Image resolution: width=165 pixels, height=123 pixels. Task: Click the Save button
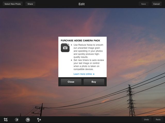(143, 4)
